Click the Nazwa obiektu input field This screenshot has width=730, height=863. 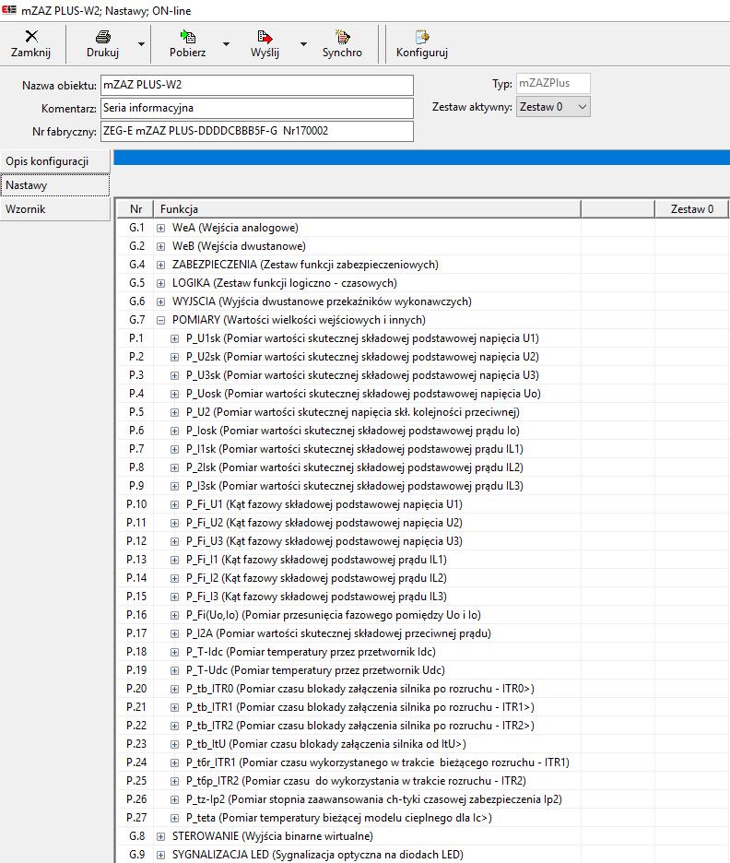(257, 85)
